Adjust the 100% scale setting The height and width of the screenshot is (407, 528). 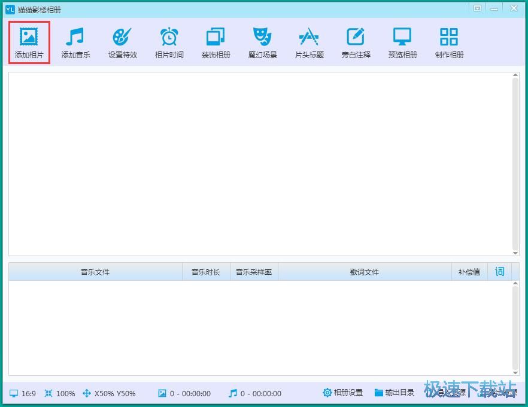coord(60,393)
